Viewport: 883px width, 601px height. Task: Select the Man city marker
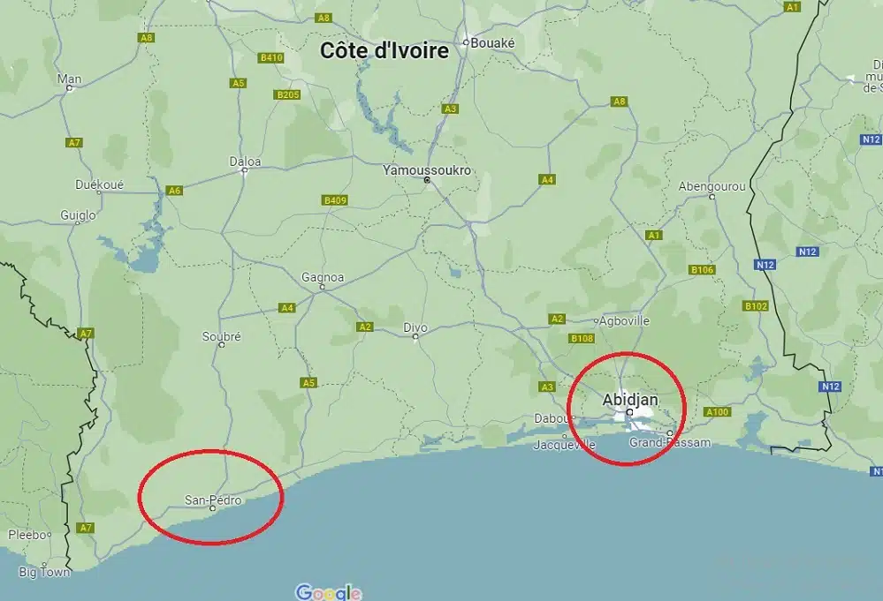point(69,87)
